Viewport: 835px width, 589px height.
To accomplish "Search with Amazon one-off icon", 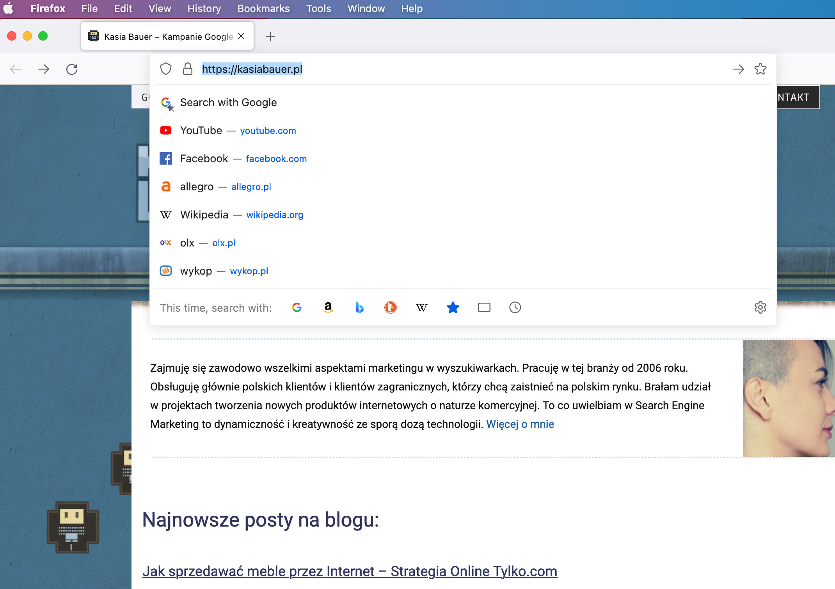I will pyautogui.click(x=328, y=307).
